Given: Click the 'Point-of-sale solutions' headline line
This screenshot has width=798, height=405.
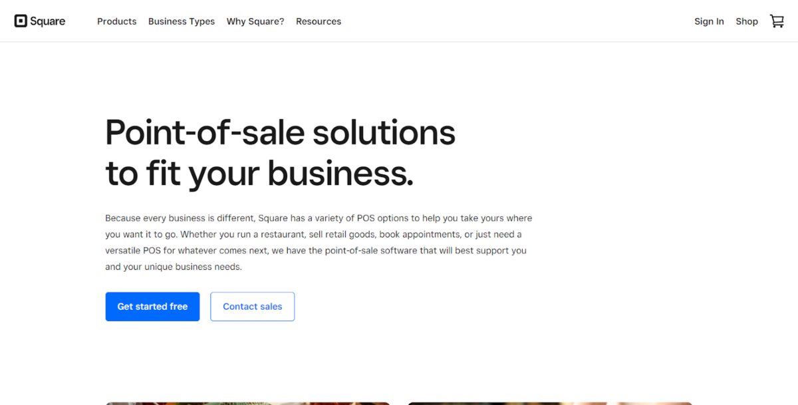Looking at the screenshot, I should (x=280, y=132).
